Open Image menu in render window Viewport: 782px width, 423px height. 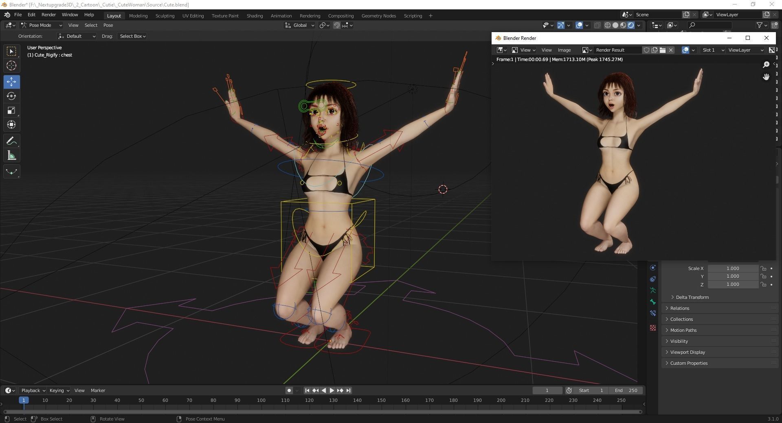[564, 50]
